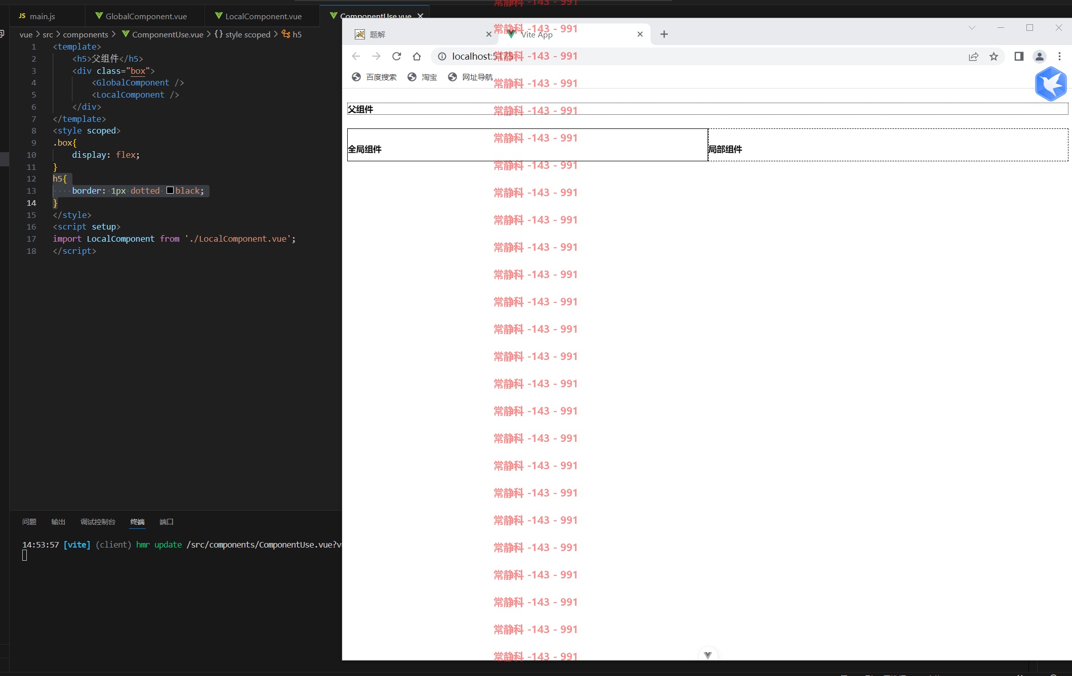The width and height of the screenshot is (1072, 676).
Task: Share this page icon
Action: (973, 56)
